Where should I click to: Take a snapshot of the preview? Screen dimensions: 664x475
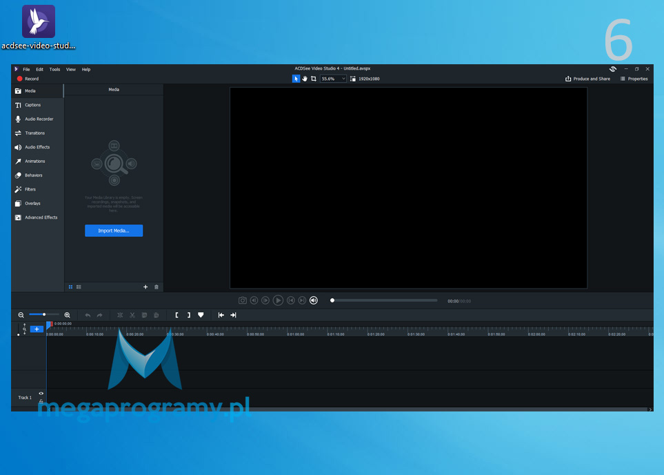[x=242, y=300]
